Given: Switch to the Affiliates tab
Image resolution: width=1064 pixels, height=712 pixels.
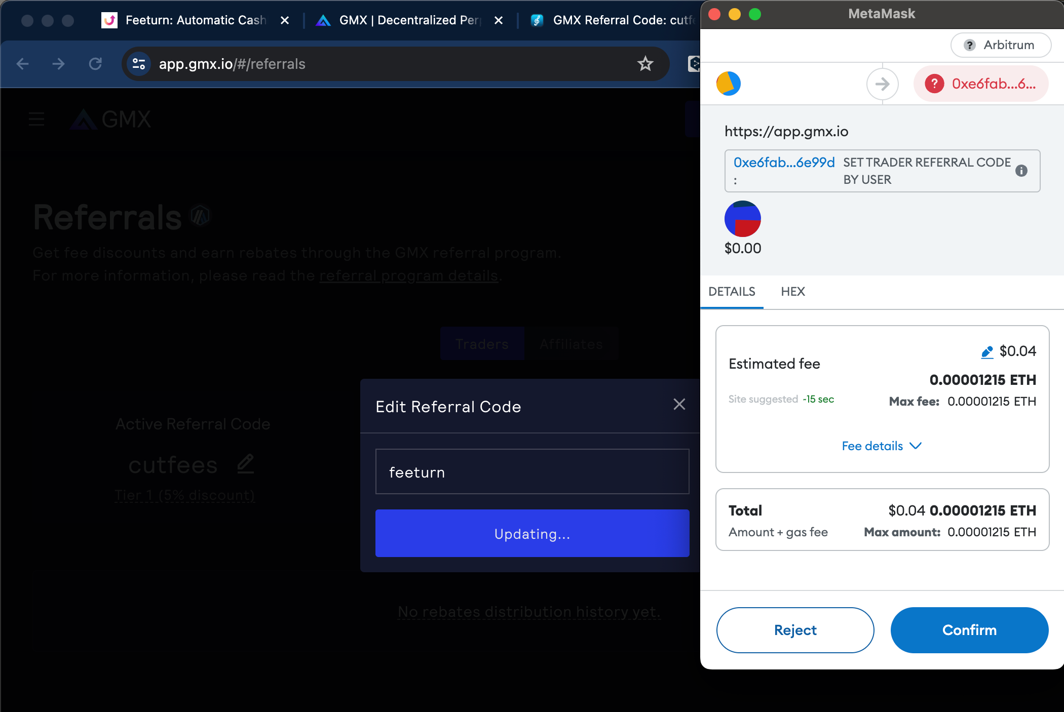Looking at the screenshot, I should (571, 344).
